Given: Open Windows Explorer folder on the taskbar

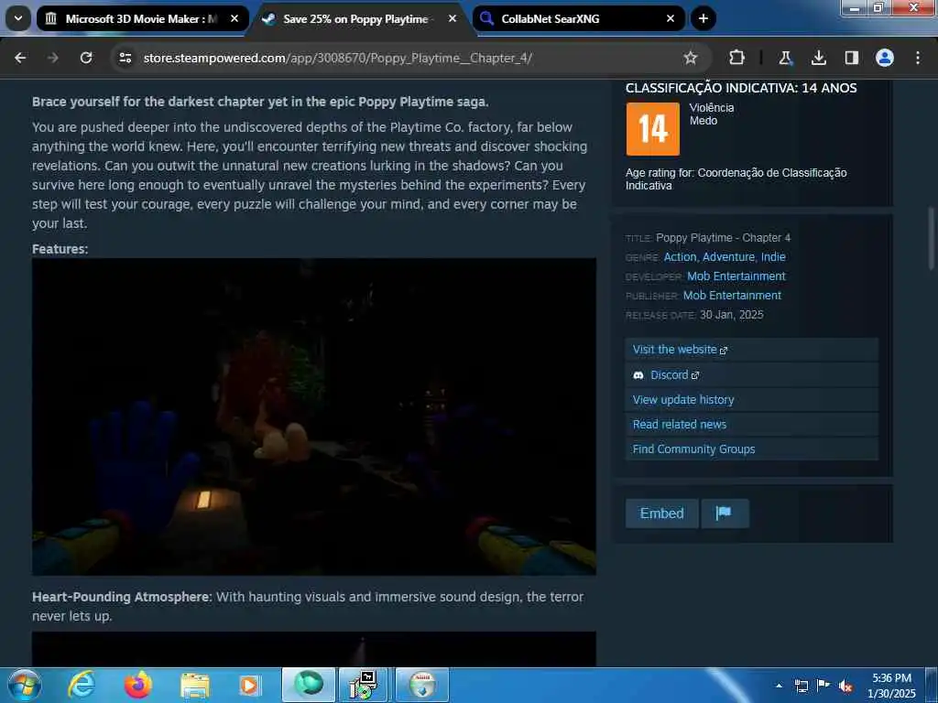Looking at the screenshot, I should (x=194, y=685).
